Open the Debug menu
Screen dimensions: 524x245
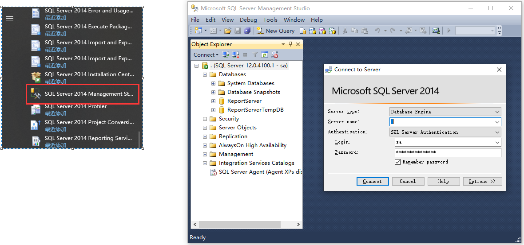(x=248, y=20)
